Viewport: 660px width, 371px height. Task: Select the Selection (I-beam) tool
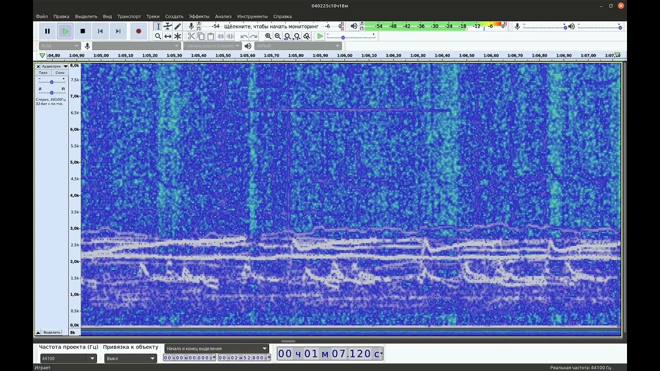(x=158, y=26)
